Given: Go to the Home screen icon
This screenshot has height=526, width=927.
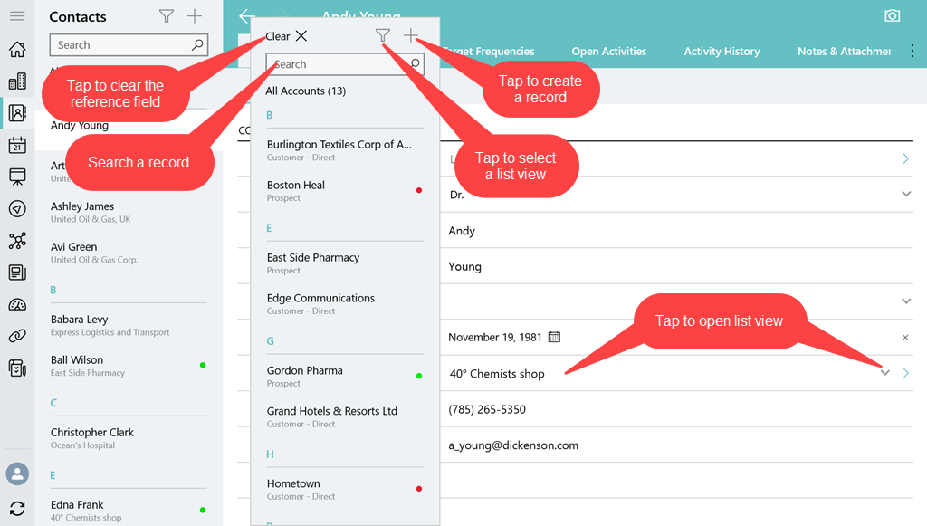Looking at the screenshot, I should pyautogui.click(x=16, y=49).
